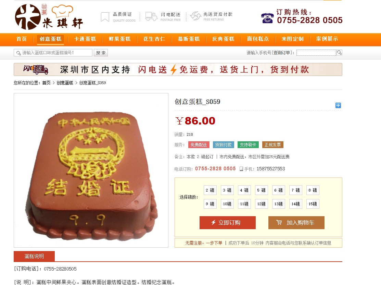Open the 创意蛋糕 menu item
381x288 pixels.
pos(51,39)
